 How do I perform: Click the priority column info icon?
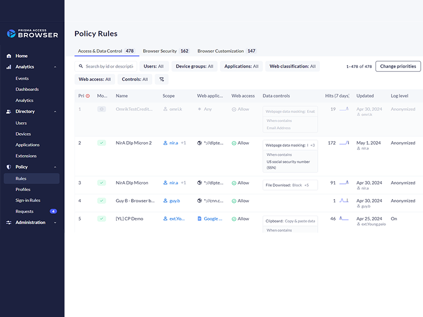[88, 96]
